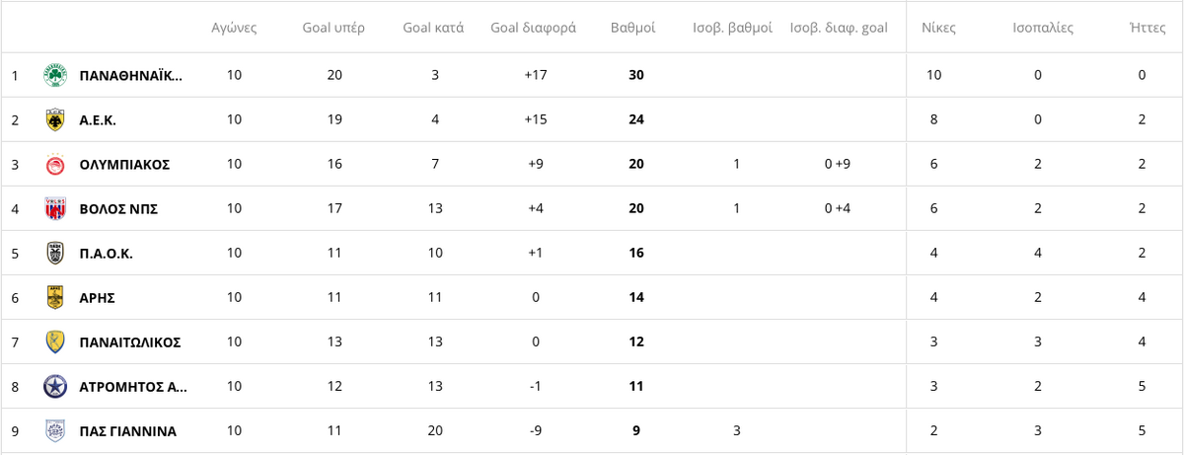Screen dimensions: 1184x455
Task: Sort by Goal υπέρ column header
Action: click(333, 28)
